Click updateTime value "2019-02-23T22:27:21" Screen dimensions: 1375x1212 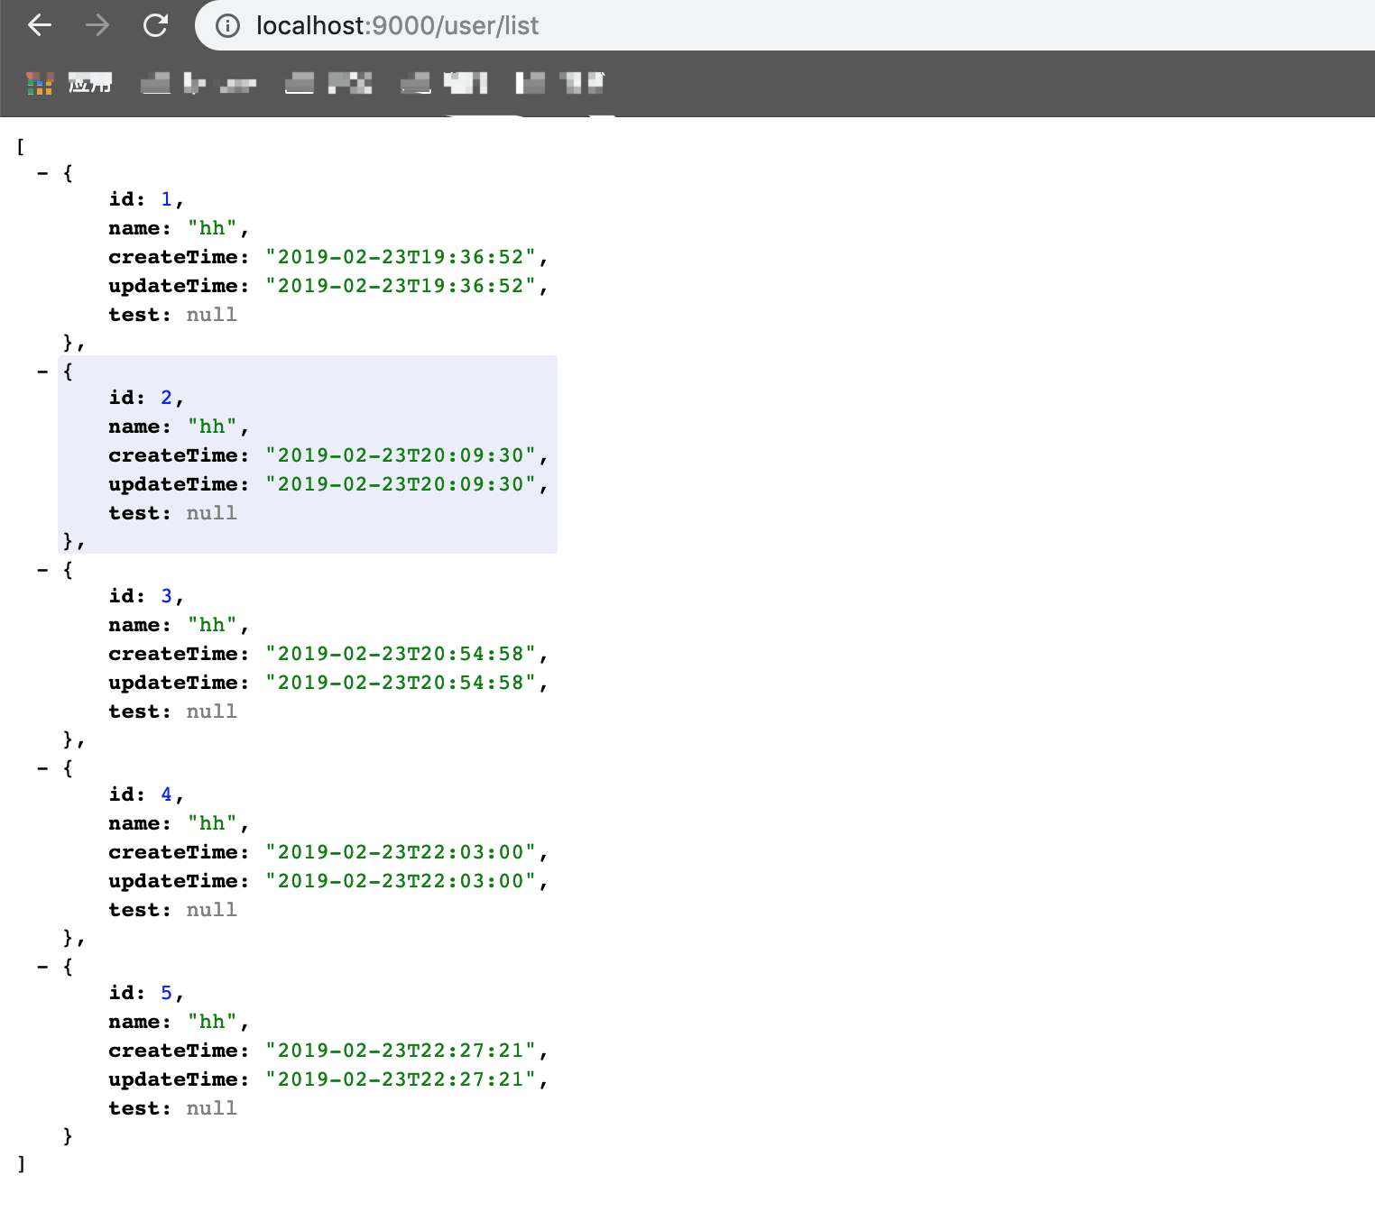click(x=401, y=1079)
